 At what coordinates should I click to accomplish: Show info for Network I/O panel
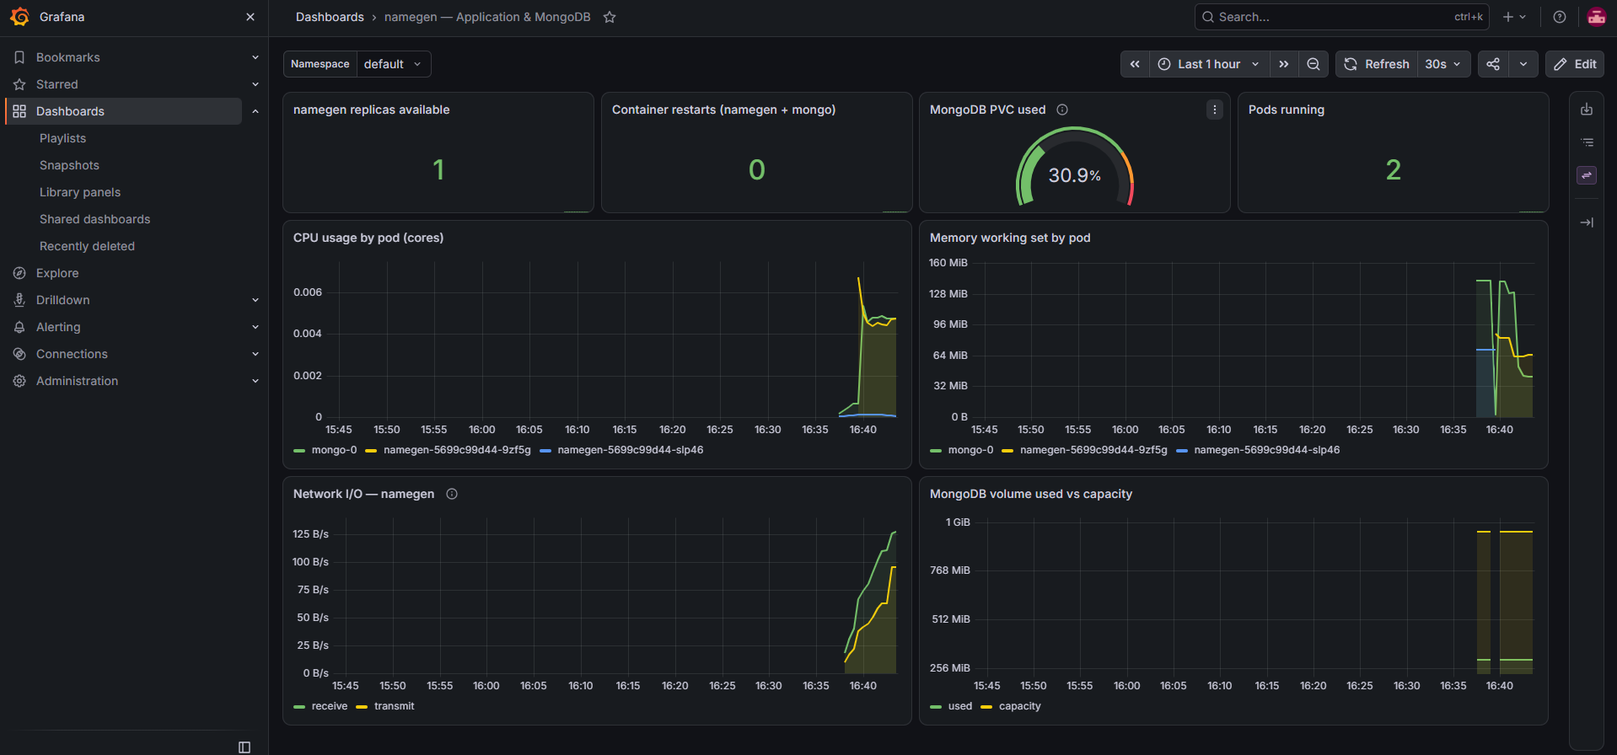[x=452, y=494]
